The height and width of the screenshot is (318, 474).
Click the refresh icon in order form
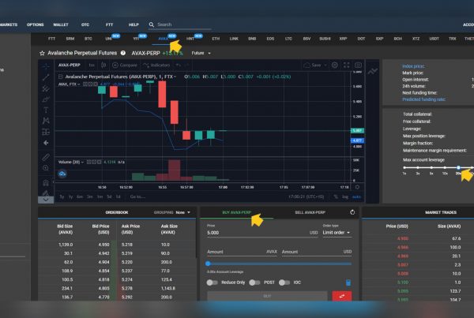[352, 212]
